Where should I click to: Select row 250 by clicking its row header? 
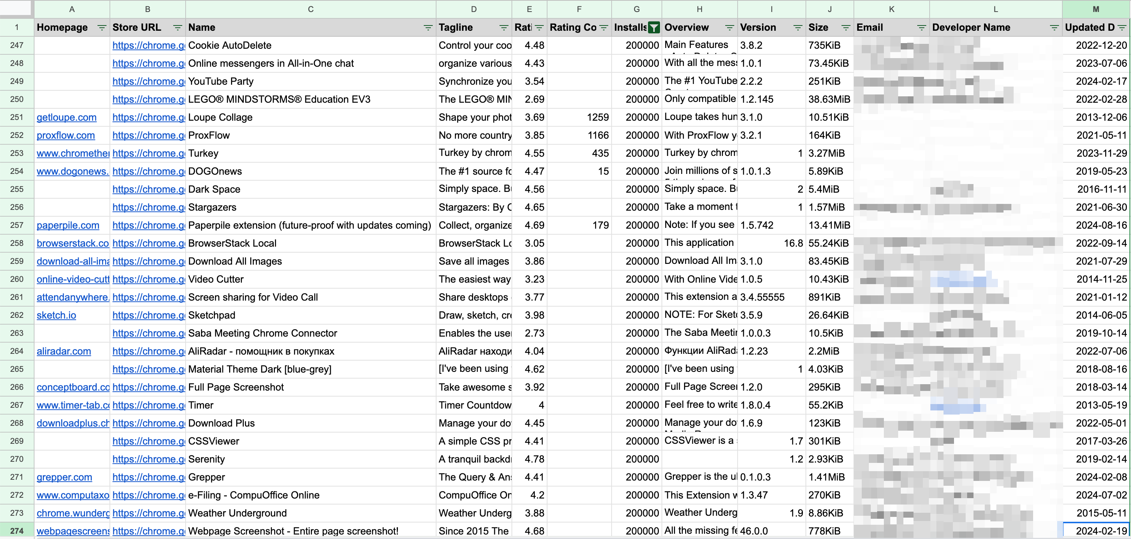point(16,99)
